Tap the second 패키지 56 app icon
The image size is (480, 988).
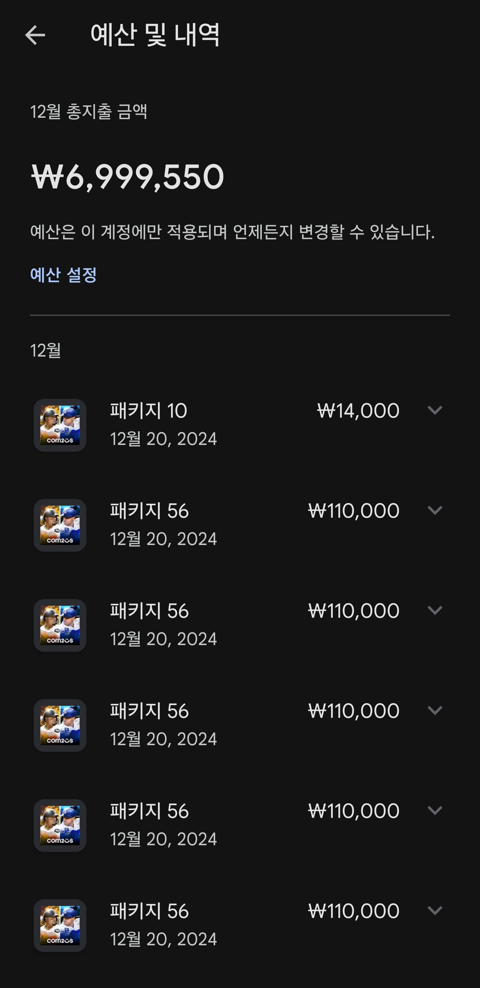60,625
